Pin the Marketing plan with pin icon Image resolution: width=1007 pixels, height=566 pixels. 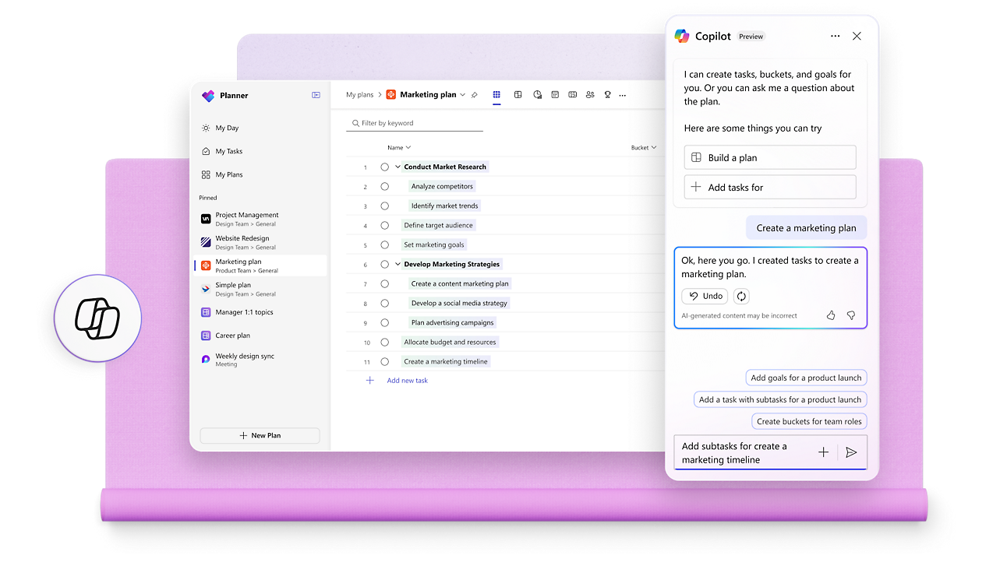coord(475,95)
